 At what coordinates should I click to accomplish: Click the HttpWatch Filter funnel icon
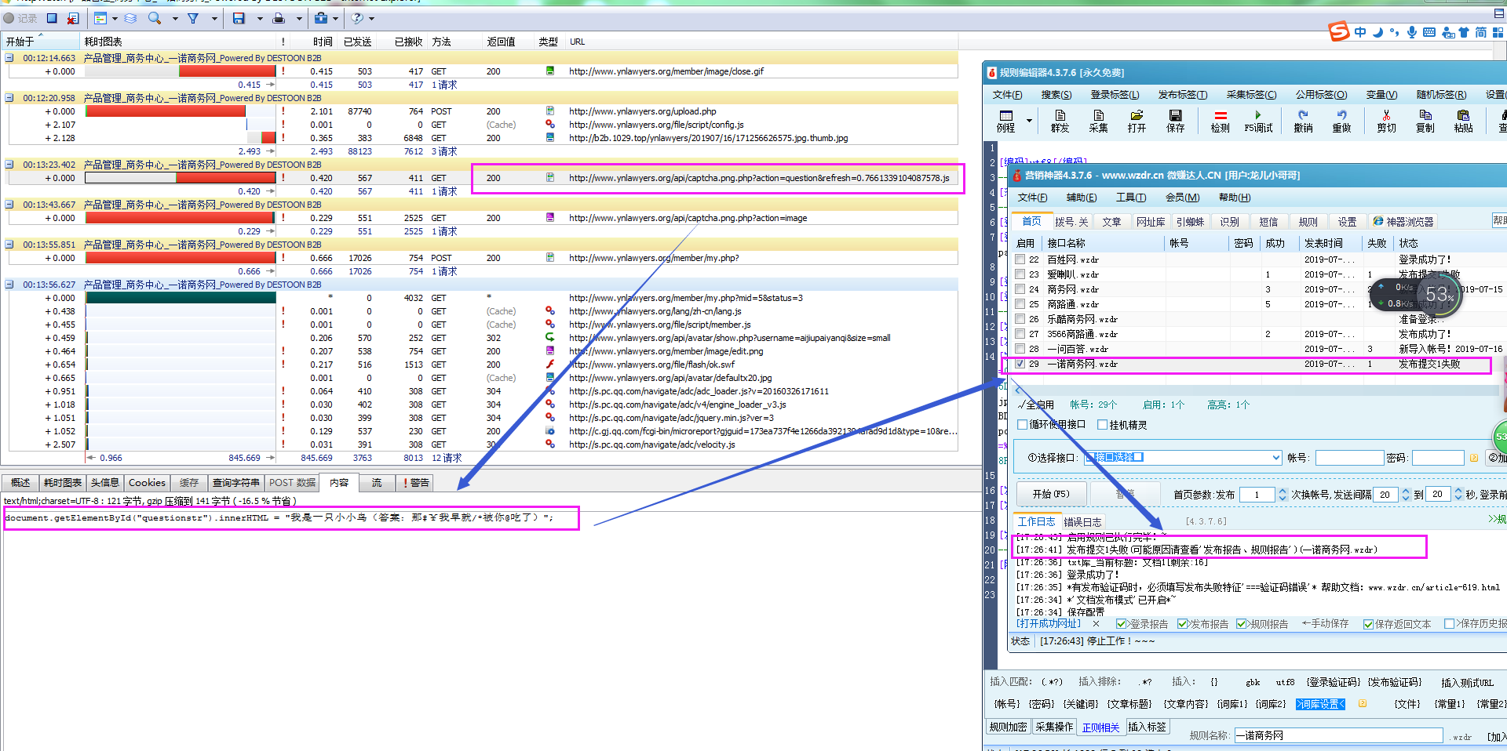tap(193, 18)
